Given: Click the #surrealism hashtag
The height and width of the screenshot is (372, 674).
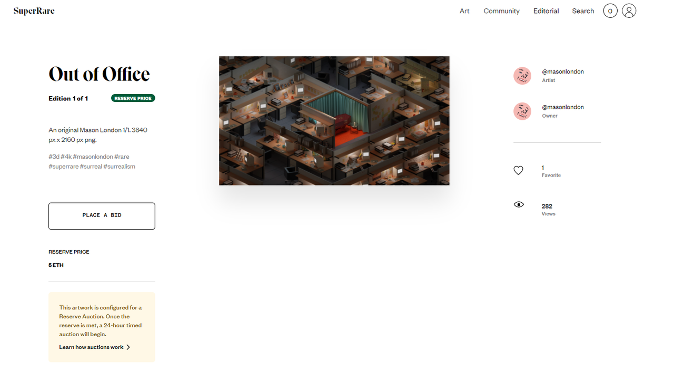Looking at the screenshot, I should click(120, 167).
